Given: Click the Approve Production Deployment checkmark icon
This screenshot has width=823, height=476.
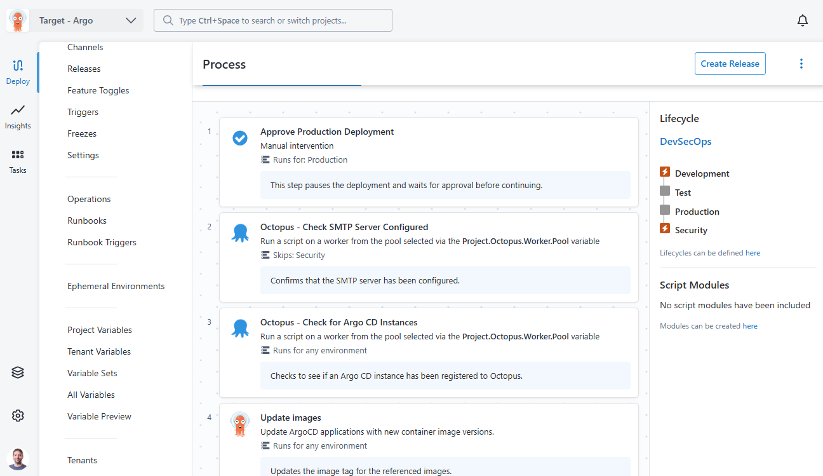Looking at the screenshot, I should tap(240, 138).
